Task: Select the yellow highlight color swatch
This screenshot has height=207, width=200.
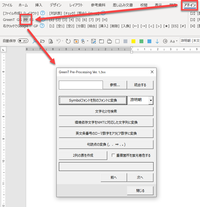Action: click(x=133, y=41)
